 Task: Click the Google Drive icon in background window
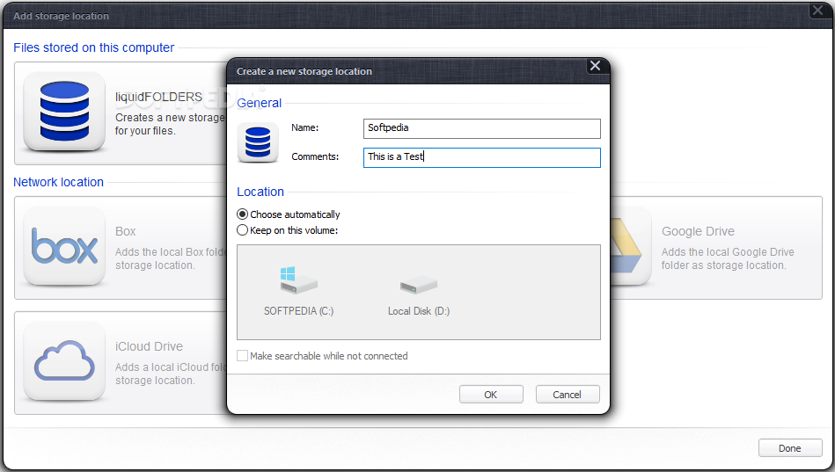pos(631,246)
